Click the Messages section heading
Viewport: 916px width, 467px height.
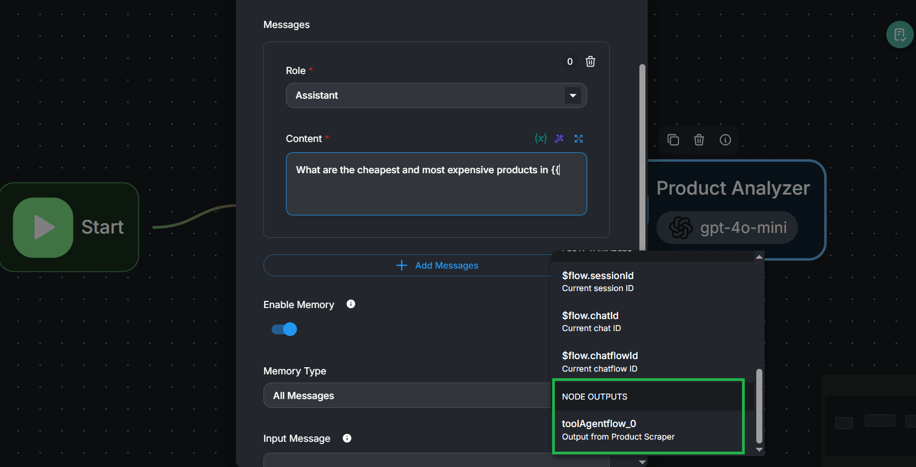tap(286, 25)
